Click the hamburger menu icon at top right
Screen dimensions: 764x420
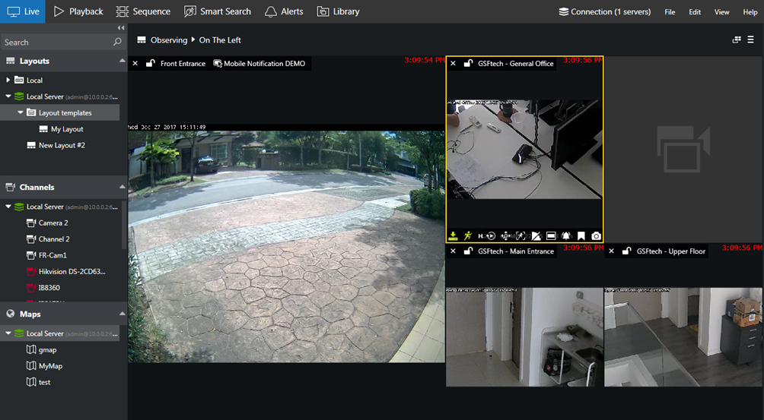click(750, 39)
